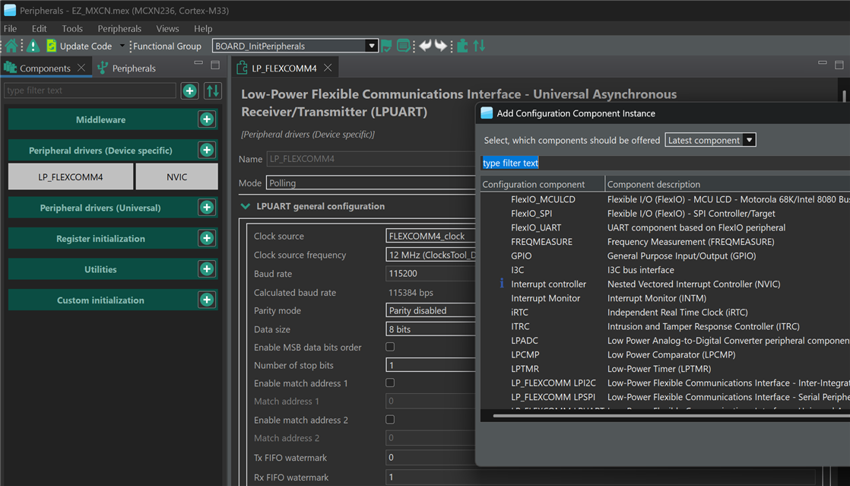
Task: Open the Update Code dropdown arrow
Action: click(122, 46)
